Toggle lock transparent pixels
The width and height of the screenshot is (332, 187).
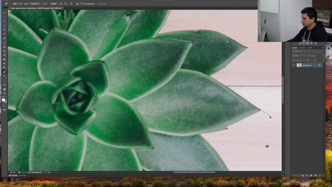click(297, 60)
